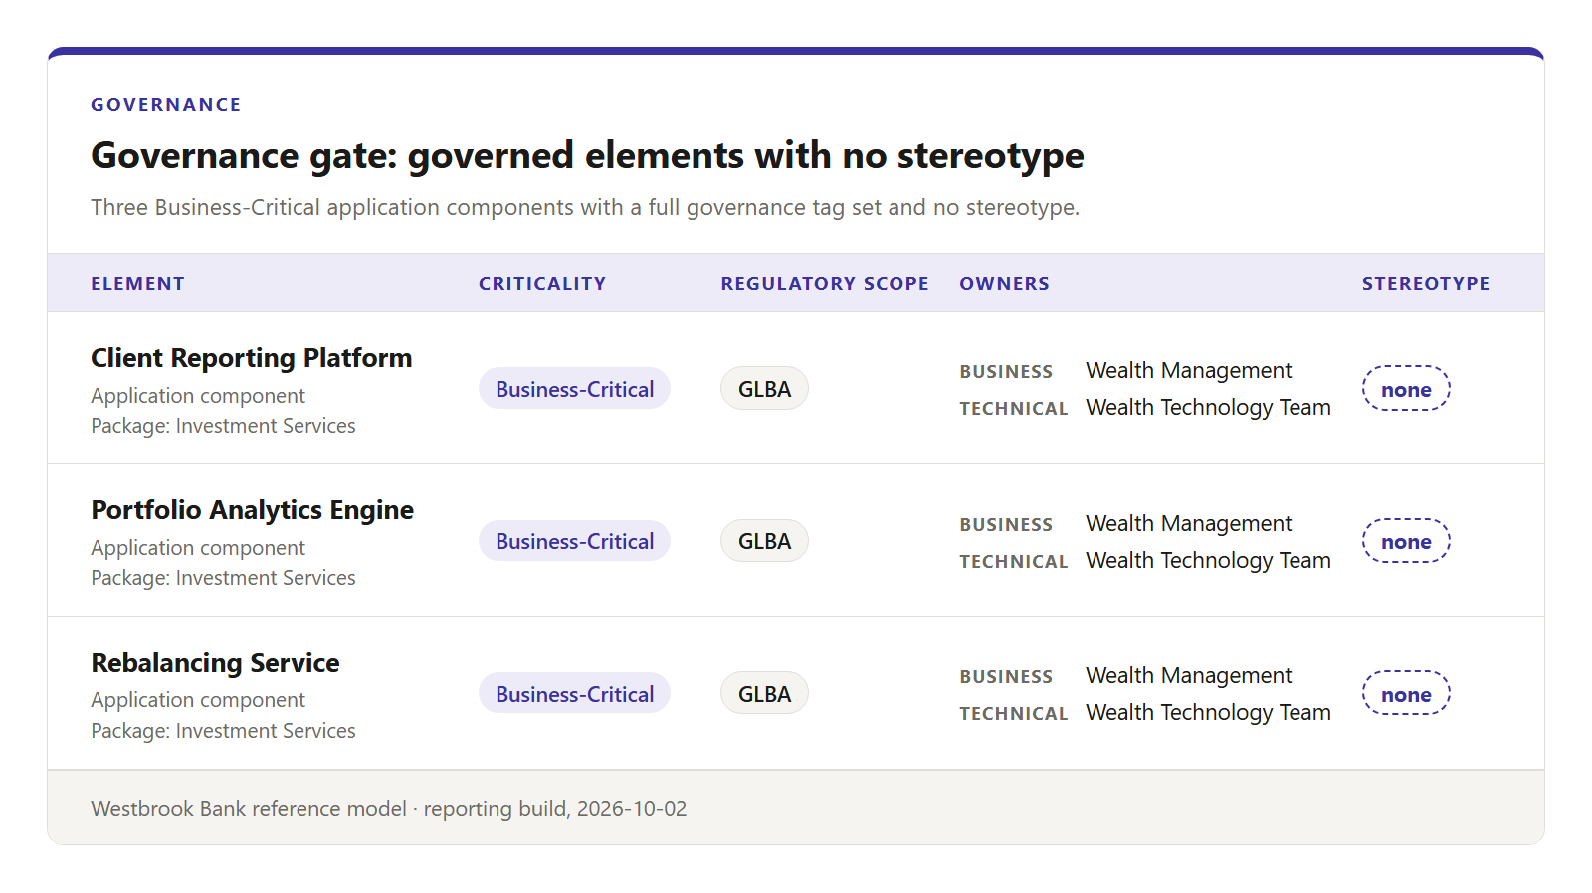This screenshot has height=893, width=1592.
Task: Click Wealth Management owner in Client Reporting Platform row
Action: [x=1188, y=371]
